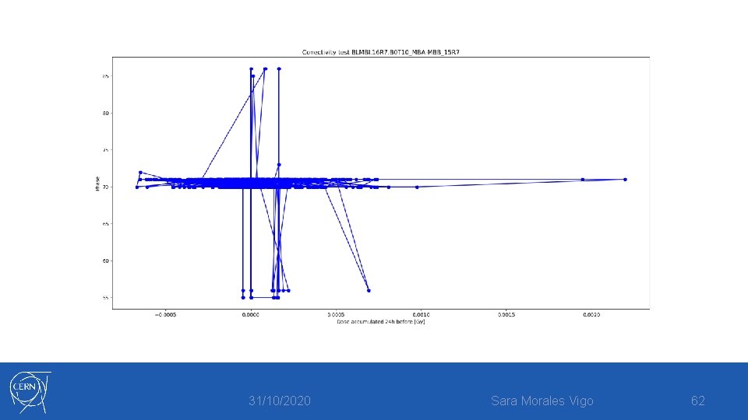Click the x-axis tick label 0.0005
748x420 pixels.
(x=336, y=315)
